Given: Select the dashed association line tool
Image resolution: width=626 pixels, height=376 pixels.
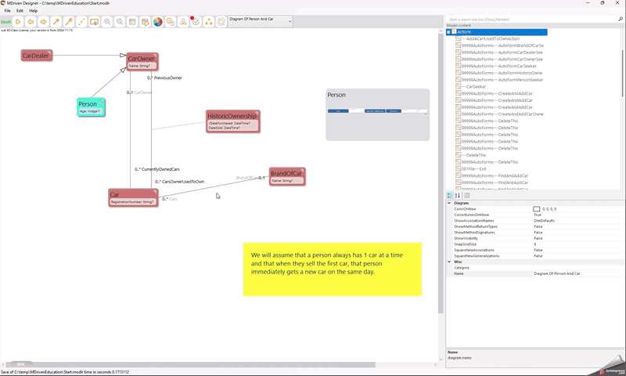Looking at the screenshot, I should (x=81, y=22).
